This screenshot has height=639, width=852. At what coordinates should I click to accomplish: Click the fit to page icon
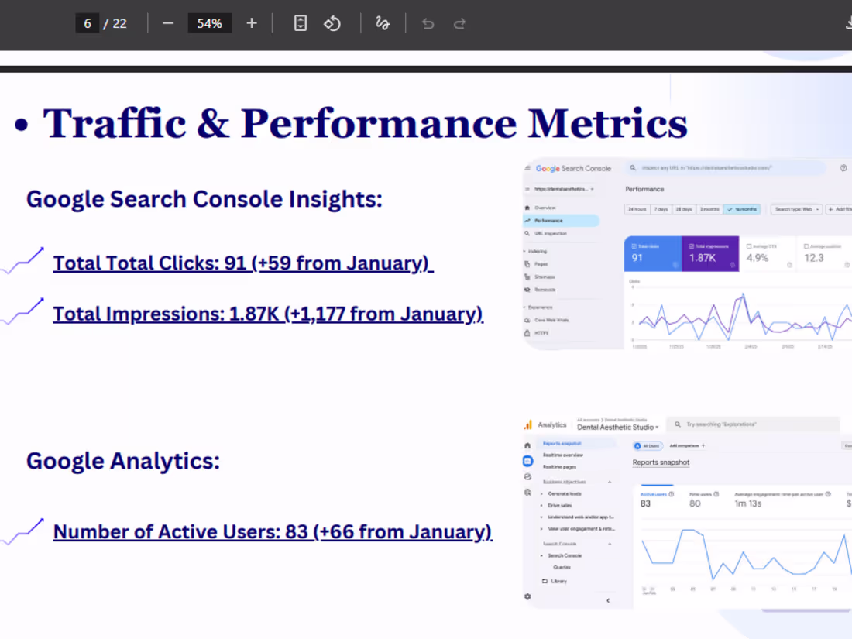coord(300,23)
